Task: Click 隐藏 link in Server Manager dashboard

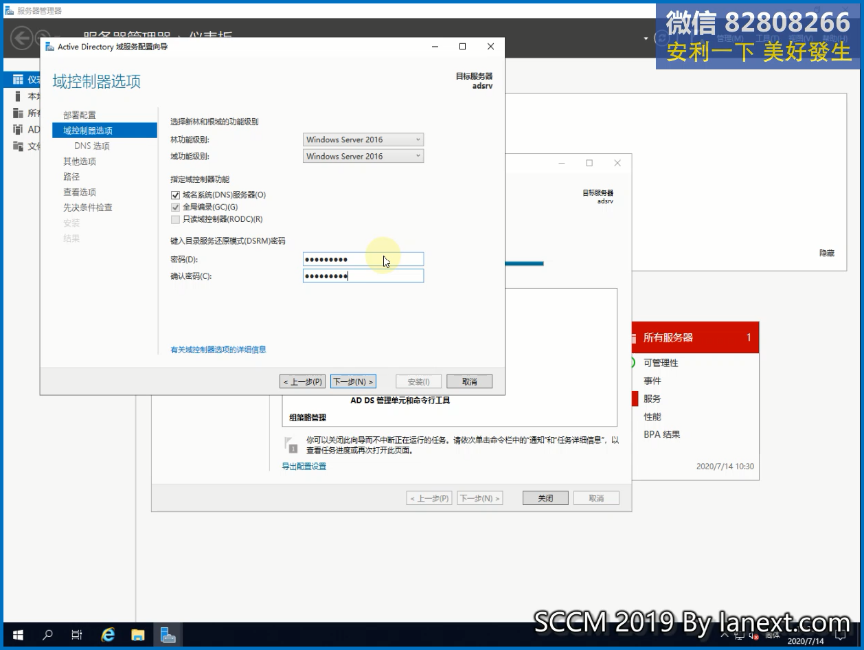Action: (827, 253)
